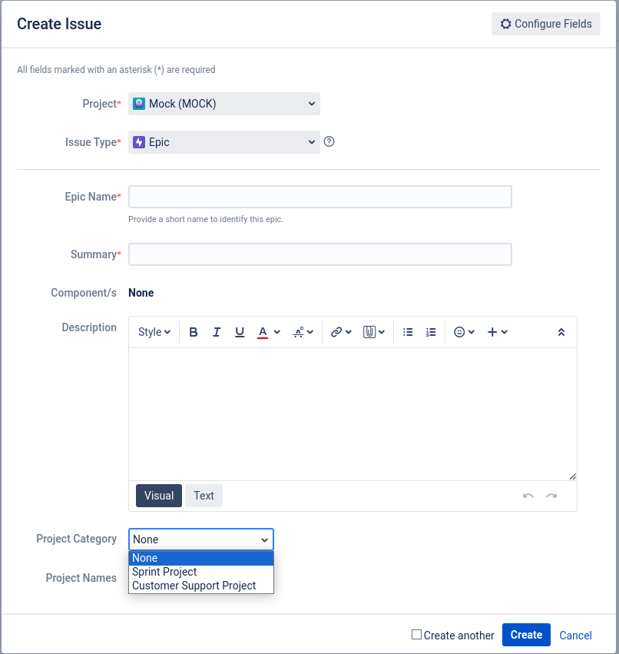This screenshot has height=654, width=619.
Task: Click the Undo arrow in the editor
Action: coord(528,496)
